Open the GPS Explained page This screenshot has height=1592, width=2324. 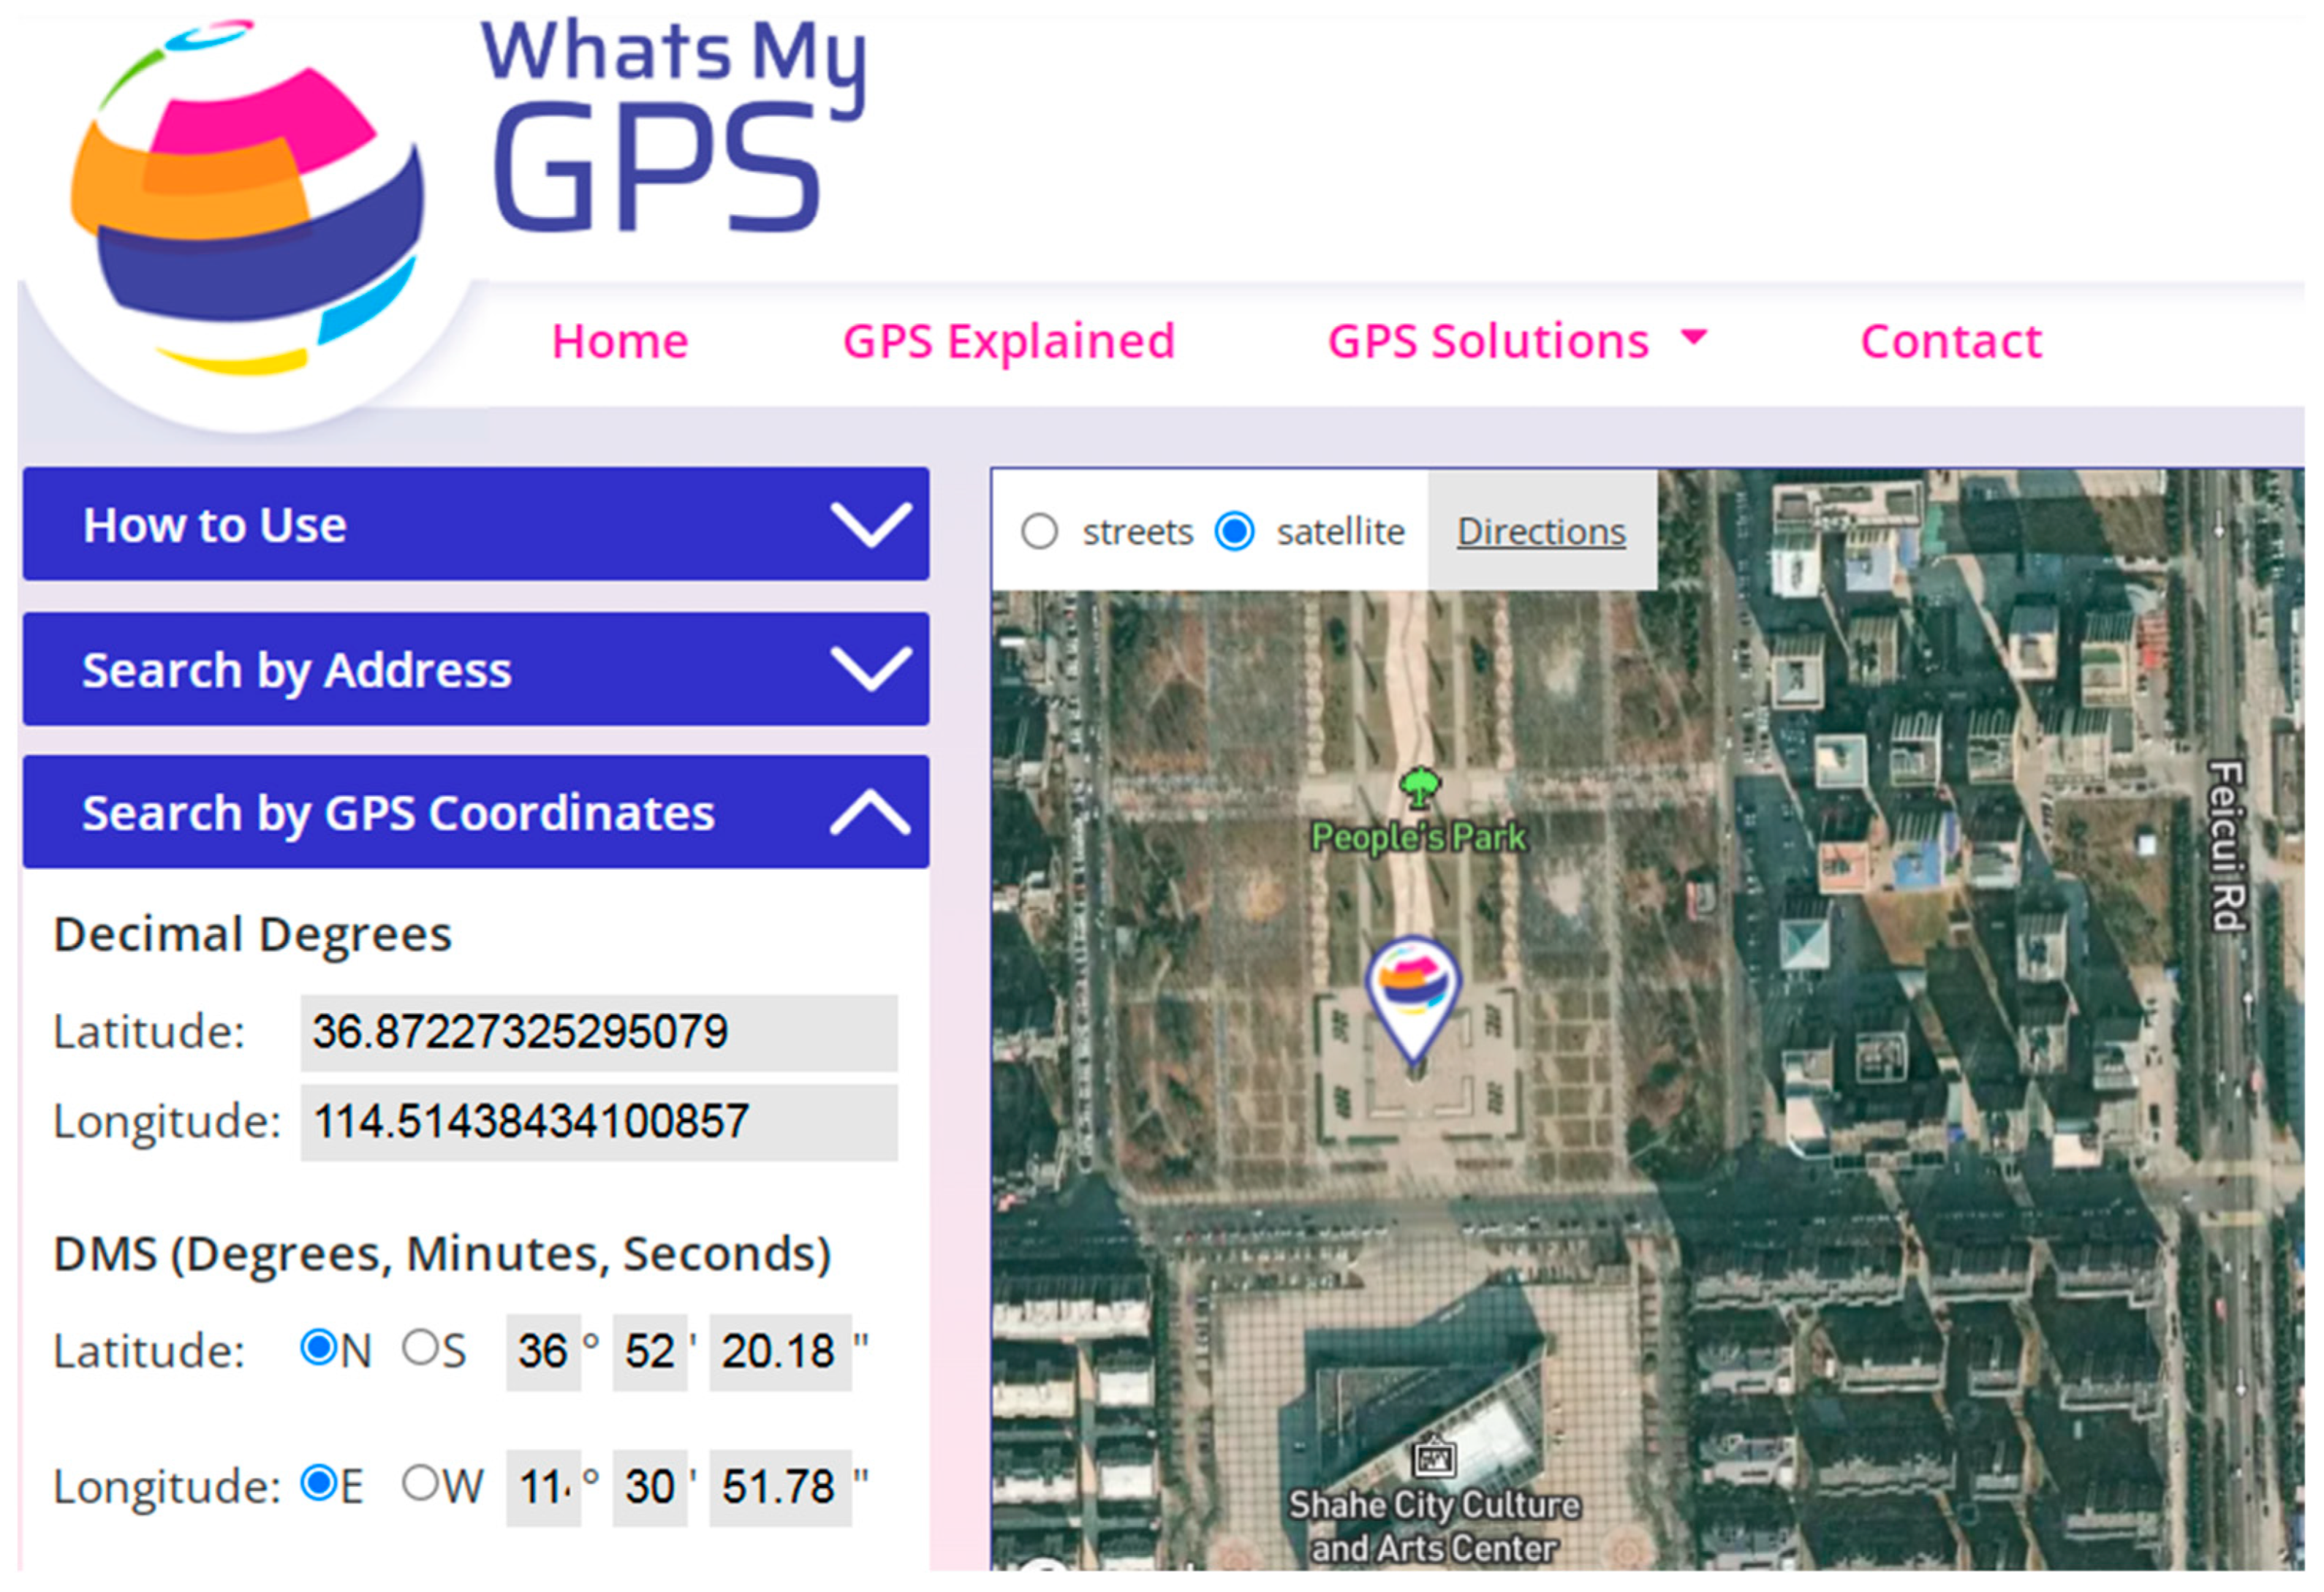(1008, 341)
